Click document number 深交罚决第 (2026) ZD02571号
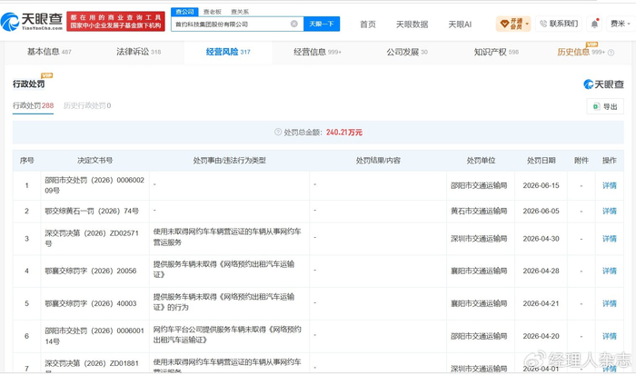This screenshot has height=375, width=636. pos(92,239)
